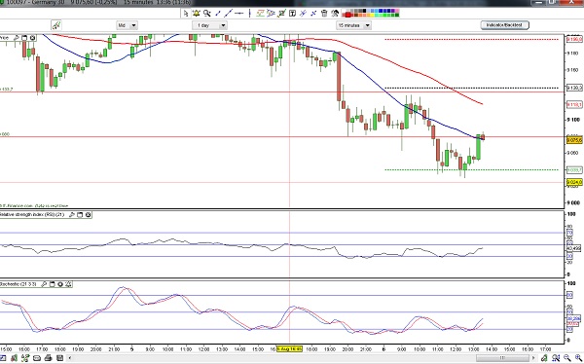Viewport: 584px width, 364px height.
Task: Select the fan lines drawing tool
Action: (x=271, y=14)
